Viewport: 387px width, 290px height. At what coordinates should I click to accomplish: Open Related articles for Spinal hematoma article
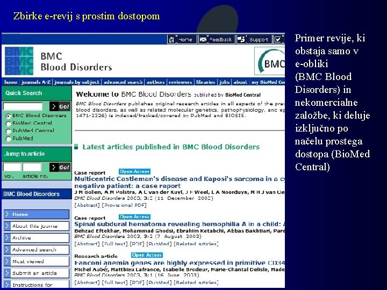click(x=196, y=244)
